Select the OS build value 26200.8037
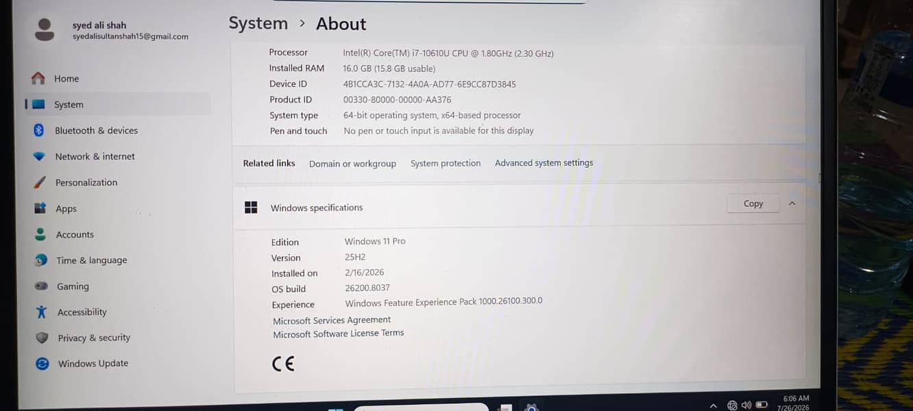The width and height of the screenshot is (913, 411). pyautogui.click(x=367, y=288)
